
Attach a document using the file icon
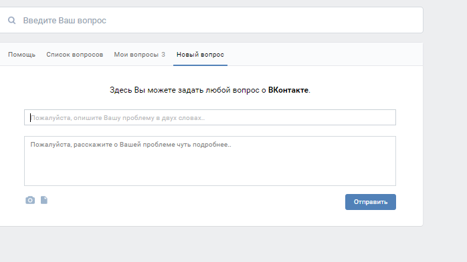click(44, 200)
